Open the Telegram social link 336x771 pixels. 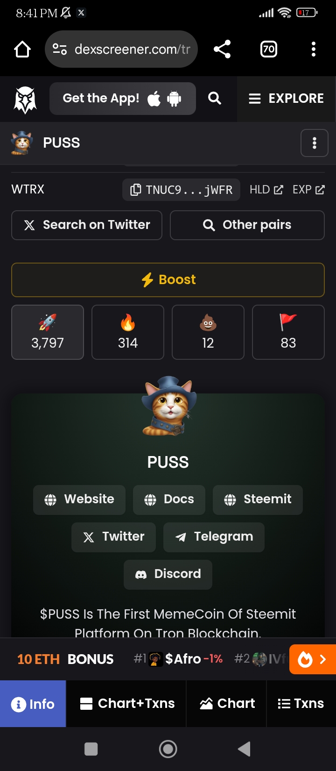(214, 537)
